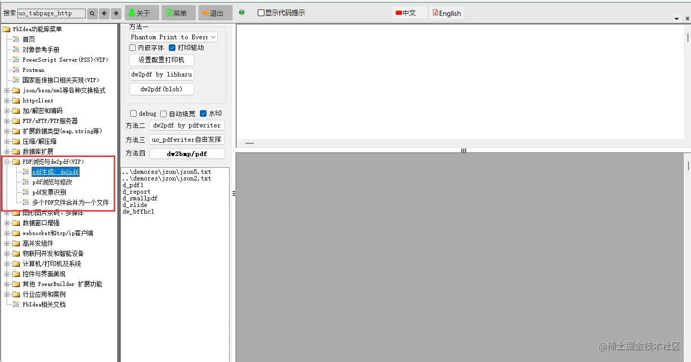Click the search magnifier icon

click(x=92, y=13)
